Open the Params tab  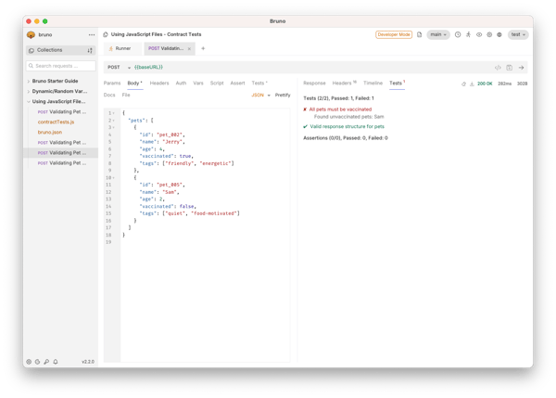click(x=112, y=83)
